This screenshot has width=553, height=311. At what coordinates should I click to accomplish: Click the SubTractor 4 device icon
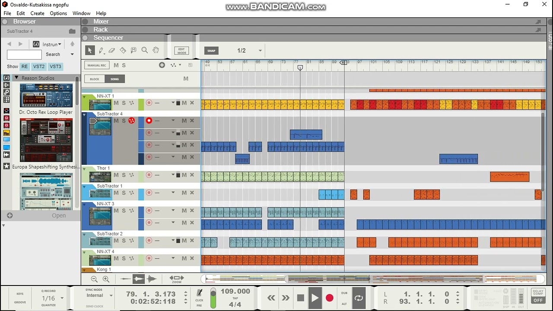[100, 126]
